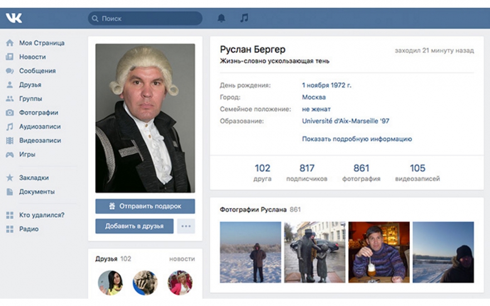Focus the Поиск search field
The image size is (490, 306).
[146, 18]
